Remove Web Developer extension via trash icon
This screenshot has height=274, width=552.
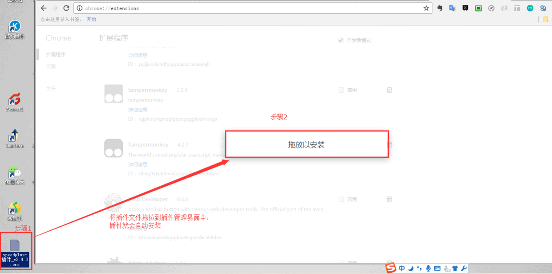tap(390, 199)
